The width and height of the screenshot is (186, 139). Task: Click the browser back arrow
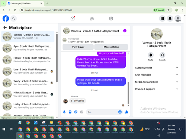[4, 10]
